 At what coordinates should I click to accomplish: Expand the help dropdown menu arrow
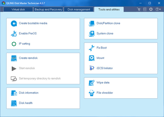click(160, 10)
